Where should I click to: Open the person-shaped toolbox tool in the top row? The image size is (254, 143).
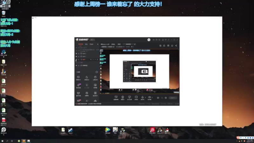[87, 78]
